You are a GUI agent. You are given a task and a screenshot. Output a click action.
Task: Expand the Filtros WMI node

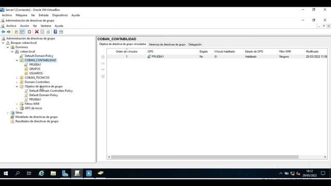17,104
